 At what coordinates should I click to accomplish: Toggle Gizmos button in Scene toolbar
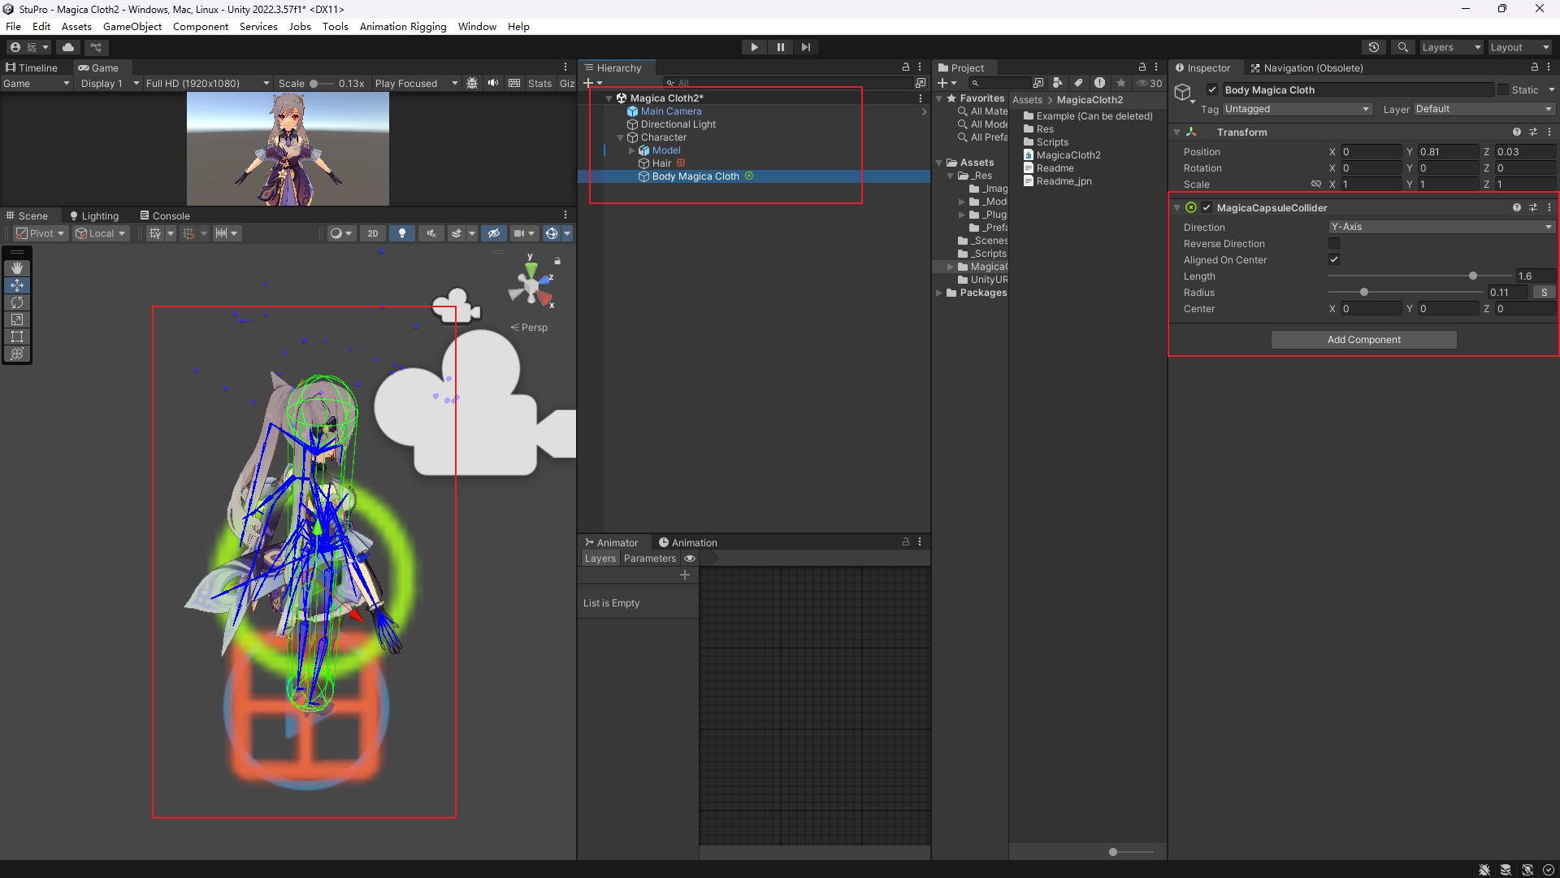(552, 233)
